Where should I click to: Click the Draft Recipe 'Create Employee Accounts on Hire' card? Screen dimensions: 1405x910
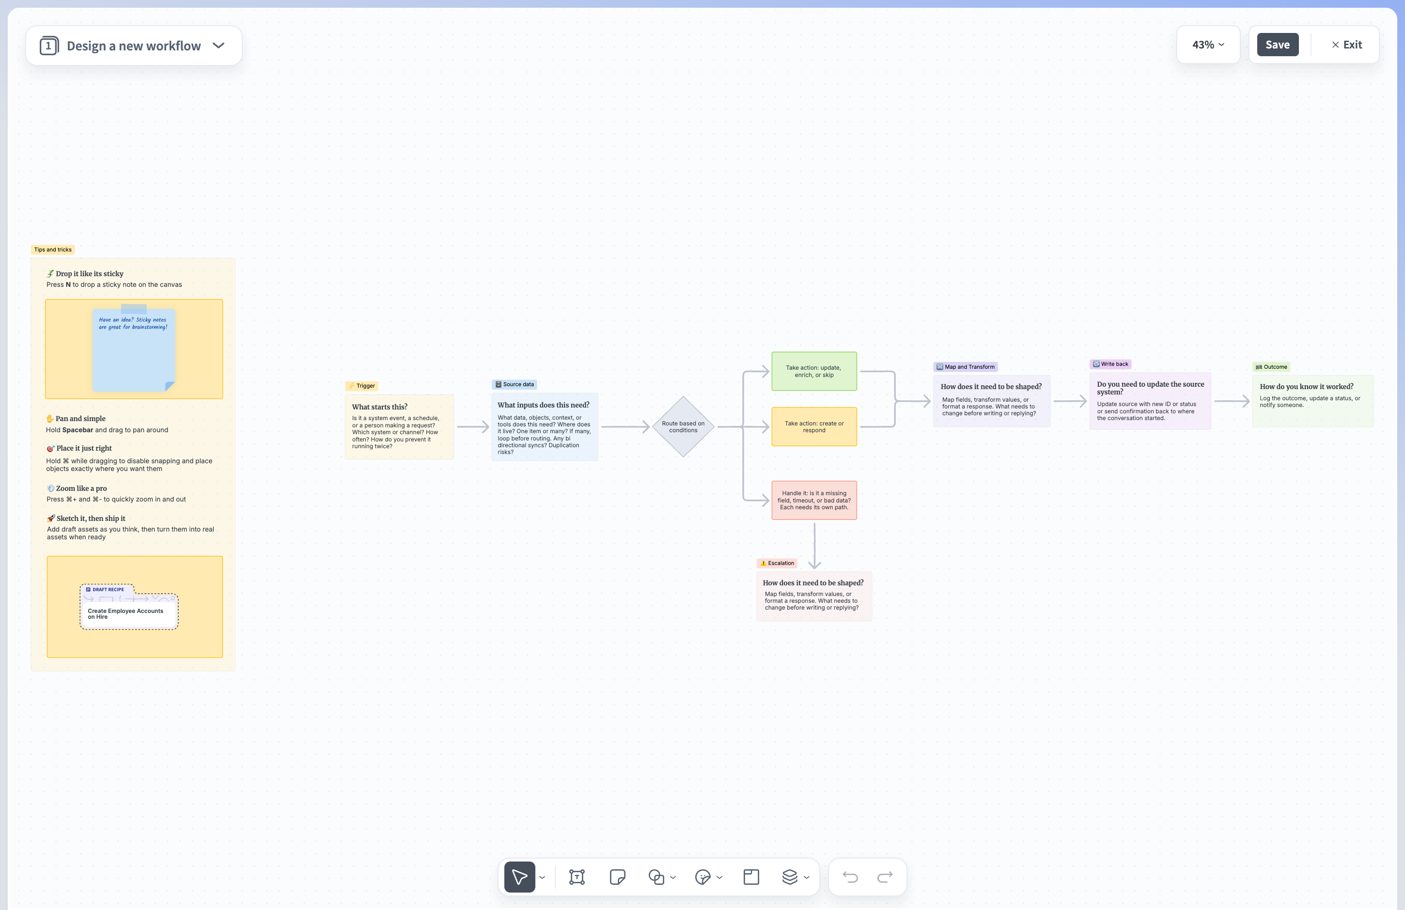coord(129,607)
